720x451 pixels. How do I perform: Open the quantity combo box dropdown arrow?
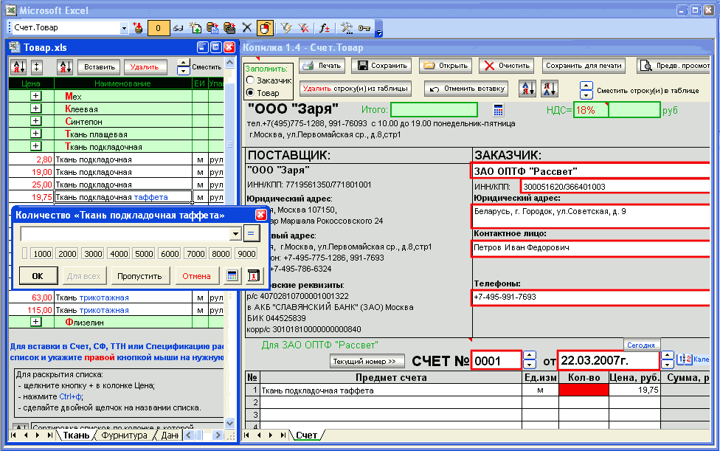tap(235, 233)
